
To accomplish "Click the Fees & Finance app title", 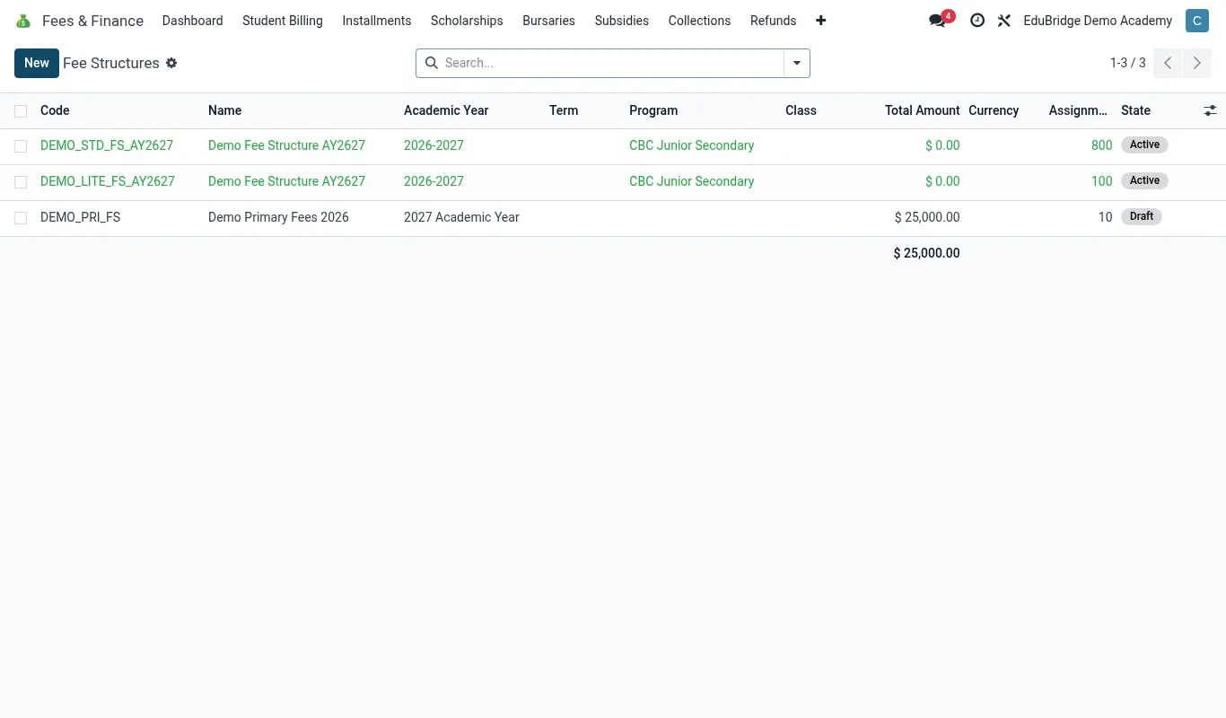I will point(92,21).
